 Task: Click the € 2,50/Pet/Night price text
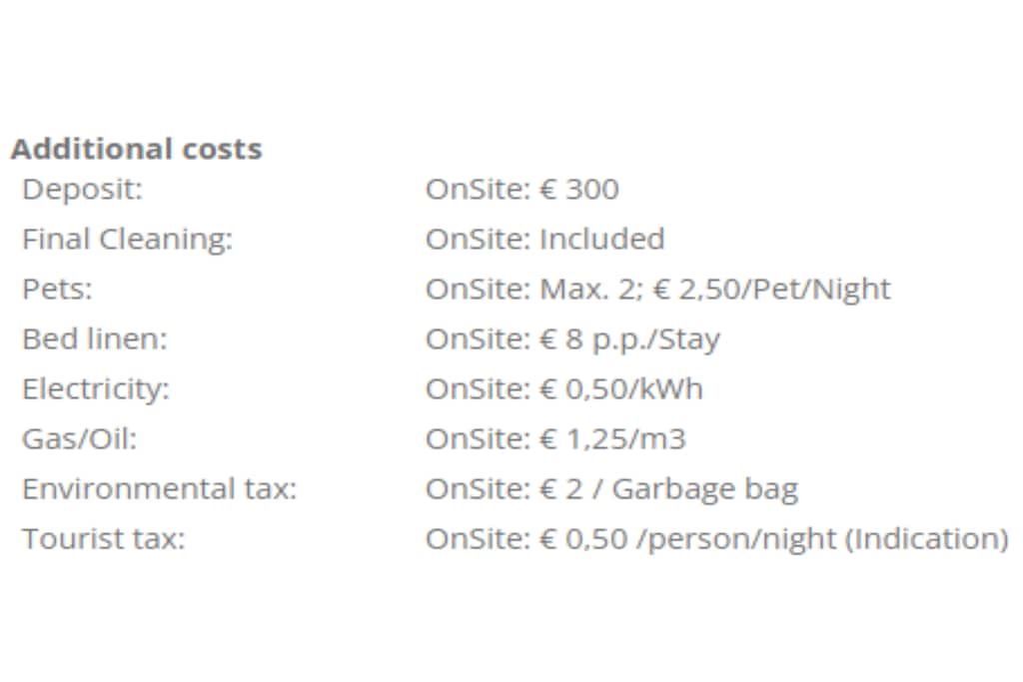(771, 290)
